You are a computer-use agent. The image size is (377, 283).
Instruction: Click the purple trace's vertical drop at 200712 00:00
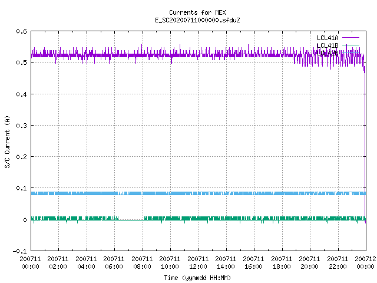[x=365, y=144]
